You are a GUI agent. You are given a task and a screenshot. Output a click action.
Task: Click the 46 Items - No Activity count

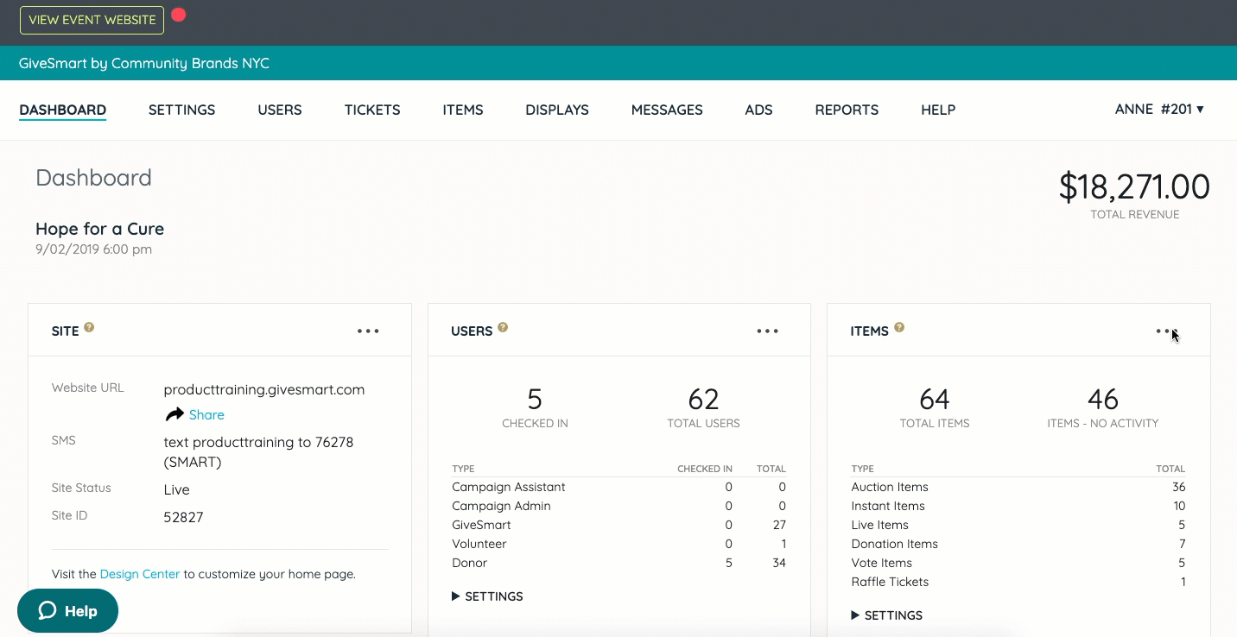(1102, 400)
